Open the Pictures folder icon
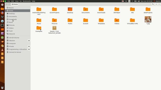The image size is (161, 90). point(54,20)
